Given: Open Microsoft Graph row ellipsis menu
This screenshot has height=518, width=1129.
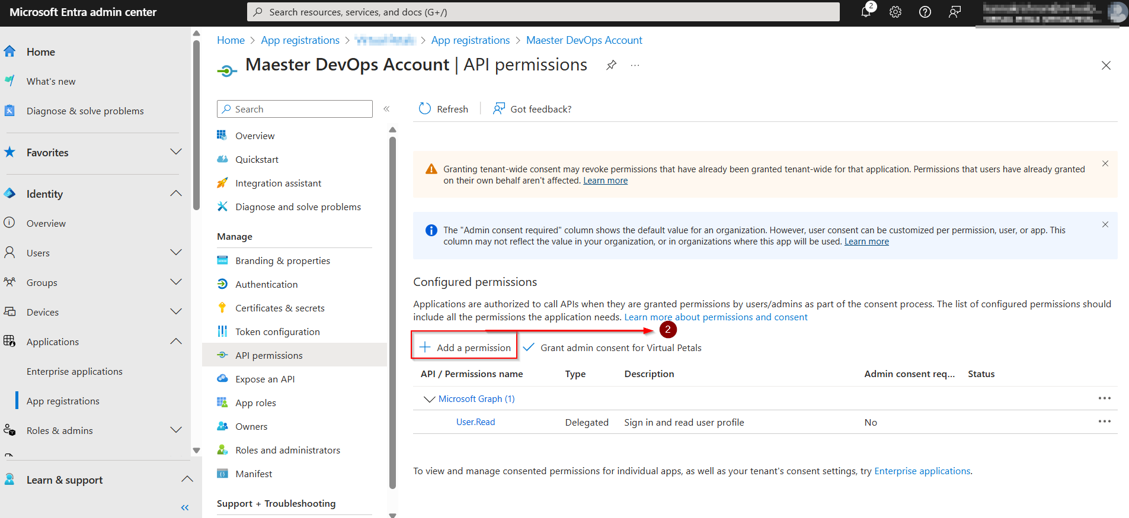Looking at the screenshot, I should click(x=1105, y=398).
